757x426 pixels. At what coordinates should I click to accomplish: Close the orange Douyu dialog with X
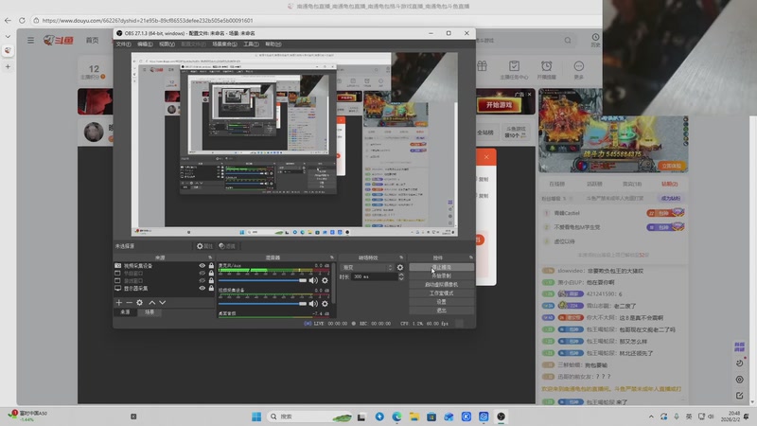point(486,156)
